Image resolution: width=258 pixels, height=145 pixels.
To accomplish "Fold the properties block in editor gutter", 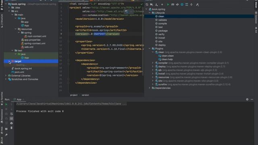I will [69, 41].
